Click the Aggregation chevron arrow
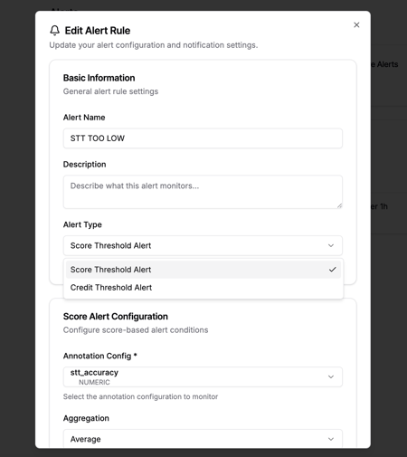Viewport: 407px width, 457px height. coord(331,439)
